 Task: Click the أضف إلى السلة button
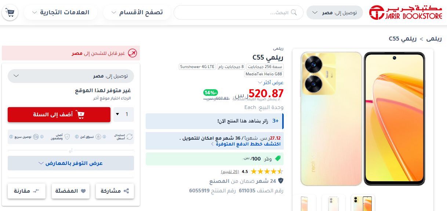click(x=59, y=114)
